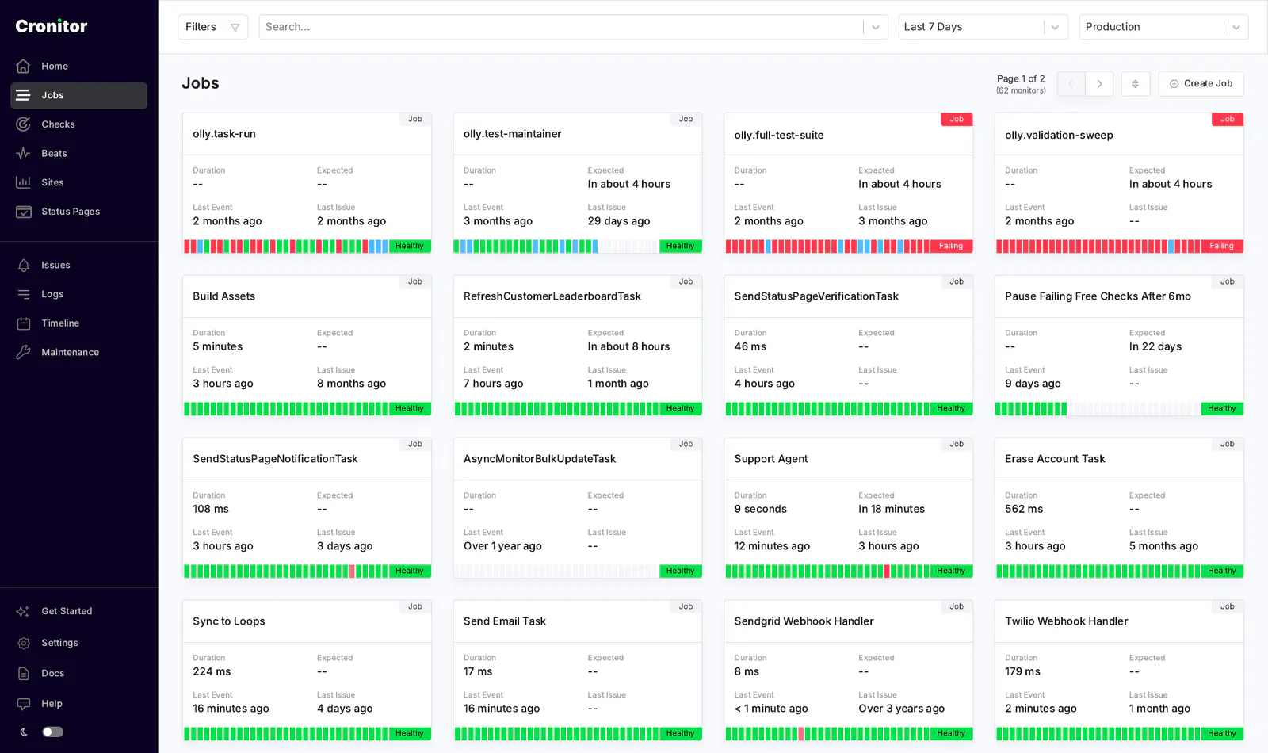The height and width of the screenshot is (753, 1268).
Task: Go to next page of jobs
Action: (1099, 84)
